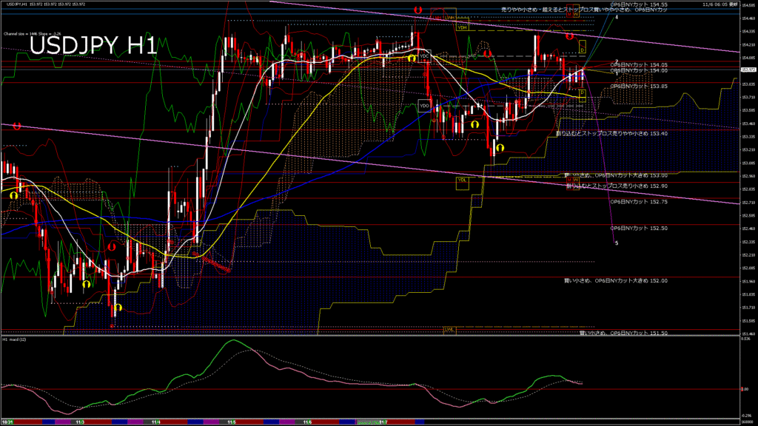Image resolution: width=758 pixels, height=426 pixels.
Task: Select the OP6日NYカット 152.75 level label
Action: 638,201
